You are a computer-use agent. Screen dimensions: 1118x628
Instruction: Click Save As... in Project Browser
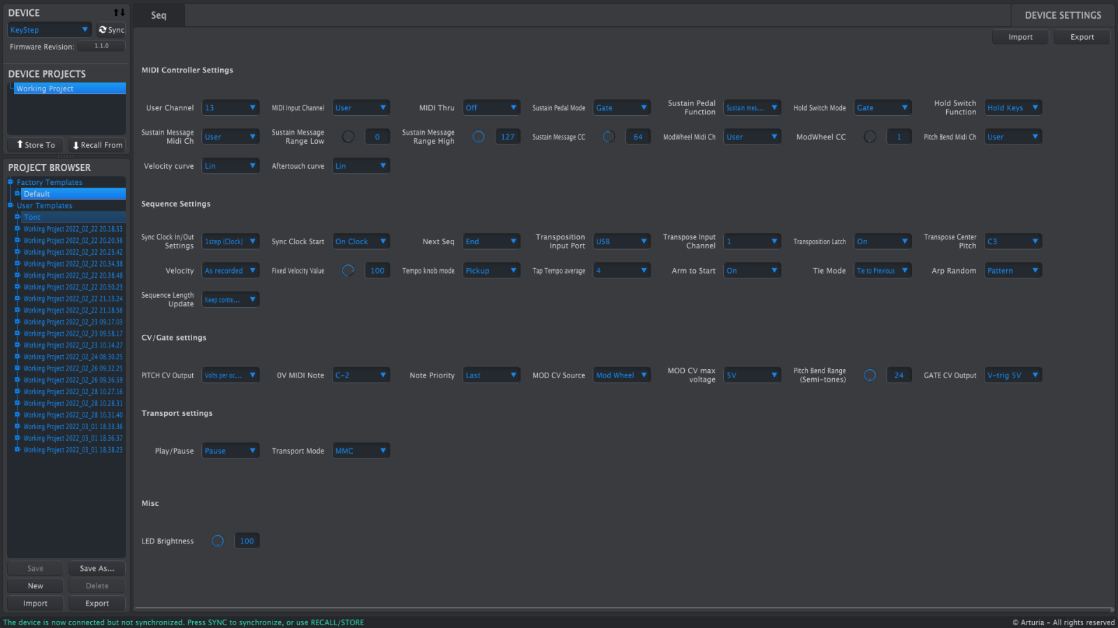[x=96, y=569]
